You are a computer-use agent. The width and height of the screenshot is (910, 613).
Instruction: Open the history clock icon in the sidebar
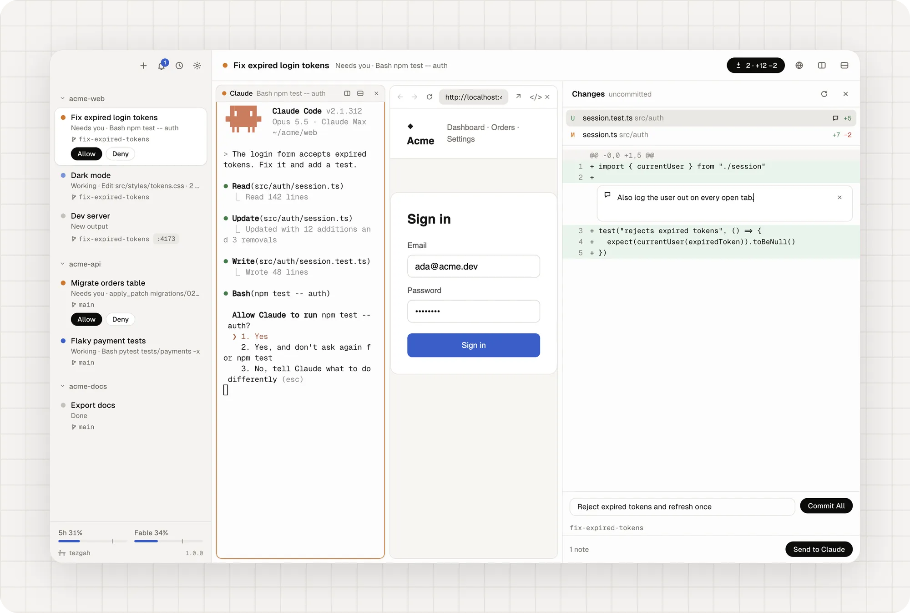coord(179,66)
